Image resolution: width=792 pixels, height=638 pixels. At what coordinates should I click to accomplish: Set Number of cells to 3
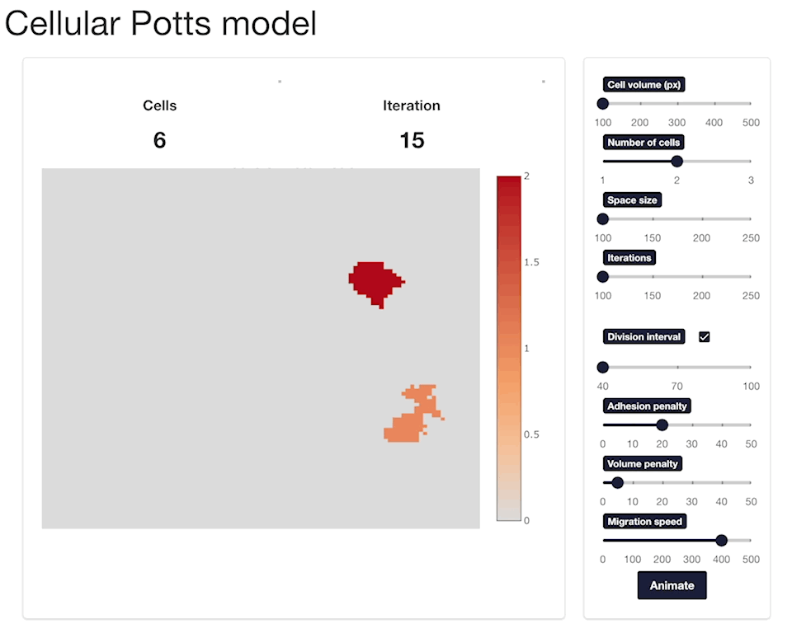pos(751,162)
